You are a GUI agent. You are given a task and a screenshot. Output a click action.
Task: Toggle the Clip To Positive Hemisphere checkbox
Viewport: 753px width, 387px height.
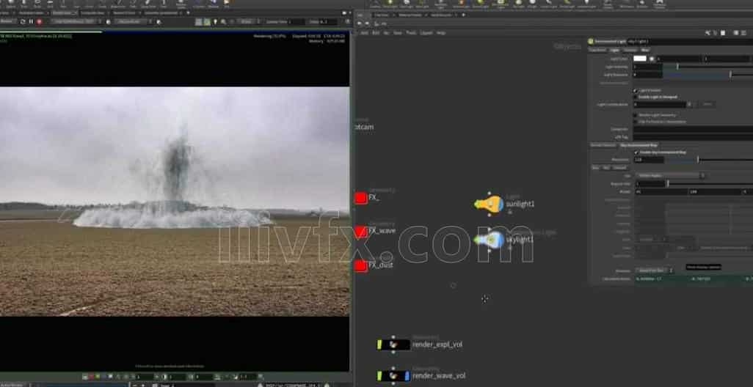point(636,122)
